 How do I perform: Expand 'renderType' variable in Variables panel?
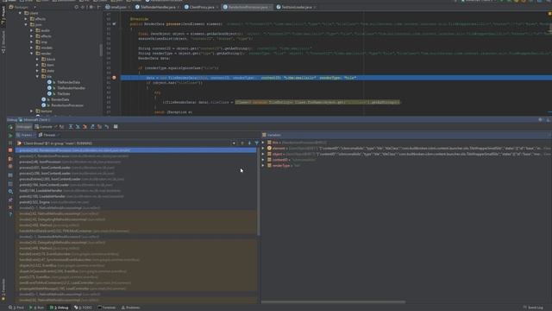point(263,165)
